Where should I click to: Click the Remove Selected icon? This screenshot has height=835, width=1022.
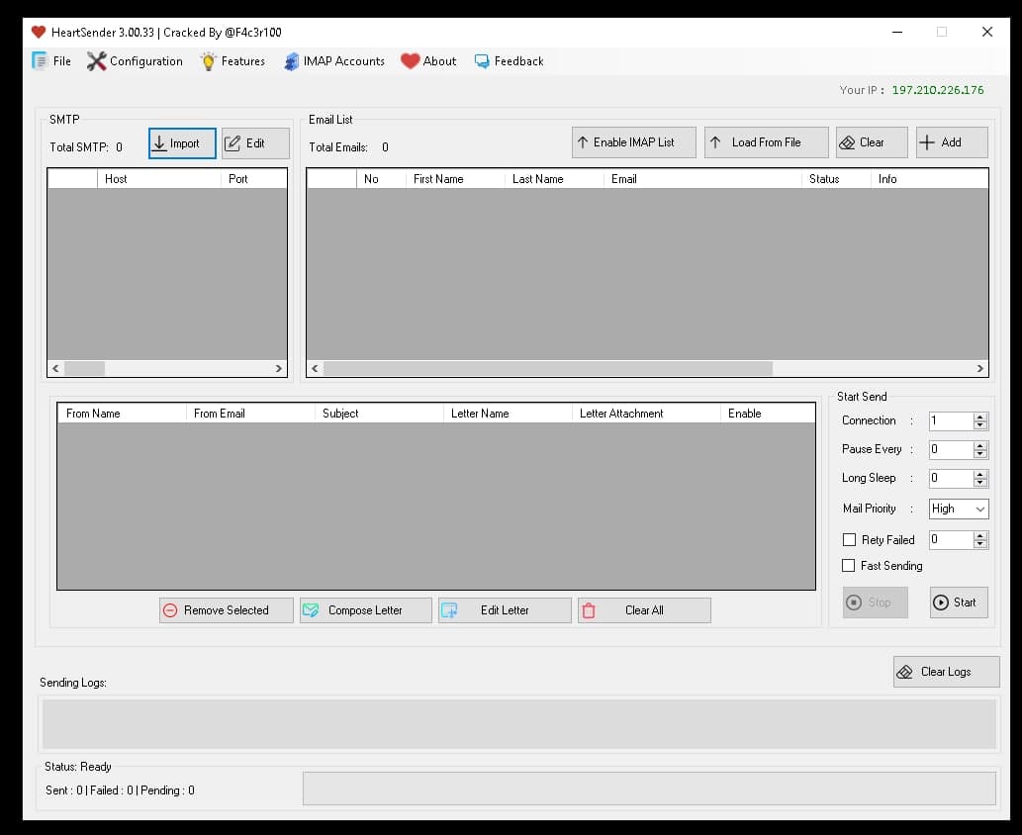[x=169, y=610]
